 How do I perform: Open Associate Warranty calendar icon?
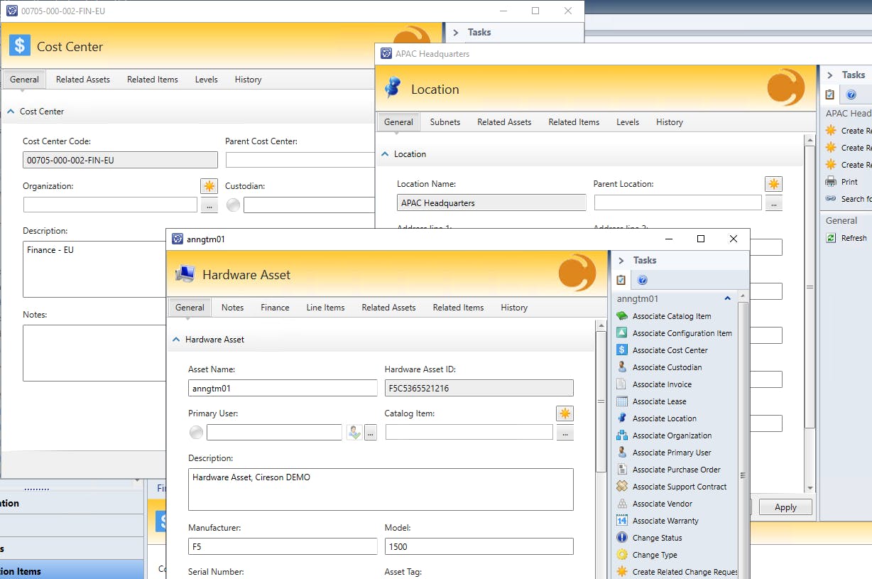622,521
